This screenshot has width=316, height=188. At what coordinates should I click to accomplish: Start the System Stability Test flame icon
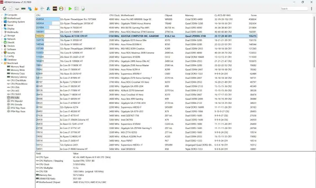[36, 9]
